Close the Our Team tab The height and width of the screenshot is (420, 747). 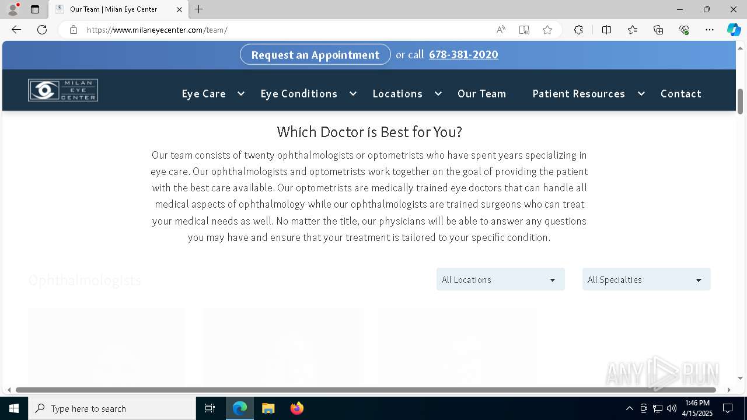179,9
